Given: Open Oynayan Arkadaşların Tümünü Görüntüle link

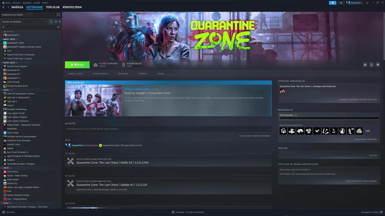Looking at the screenshot, I should click(x=358, y=99).
